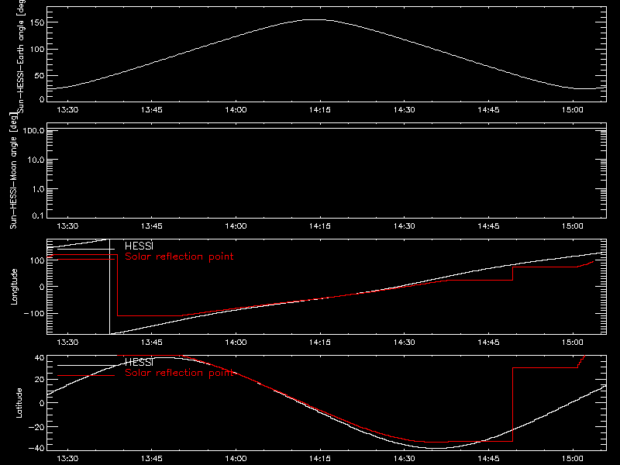Click 14:15 label under Moon angle plot
This screenshot has width=620, height=465.
click(320, 226)
